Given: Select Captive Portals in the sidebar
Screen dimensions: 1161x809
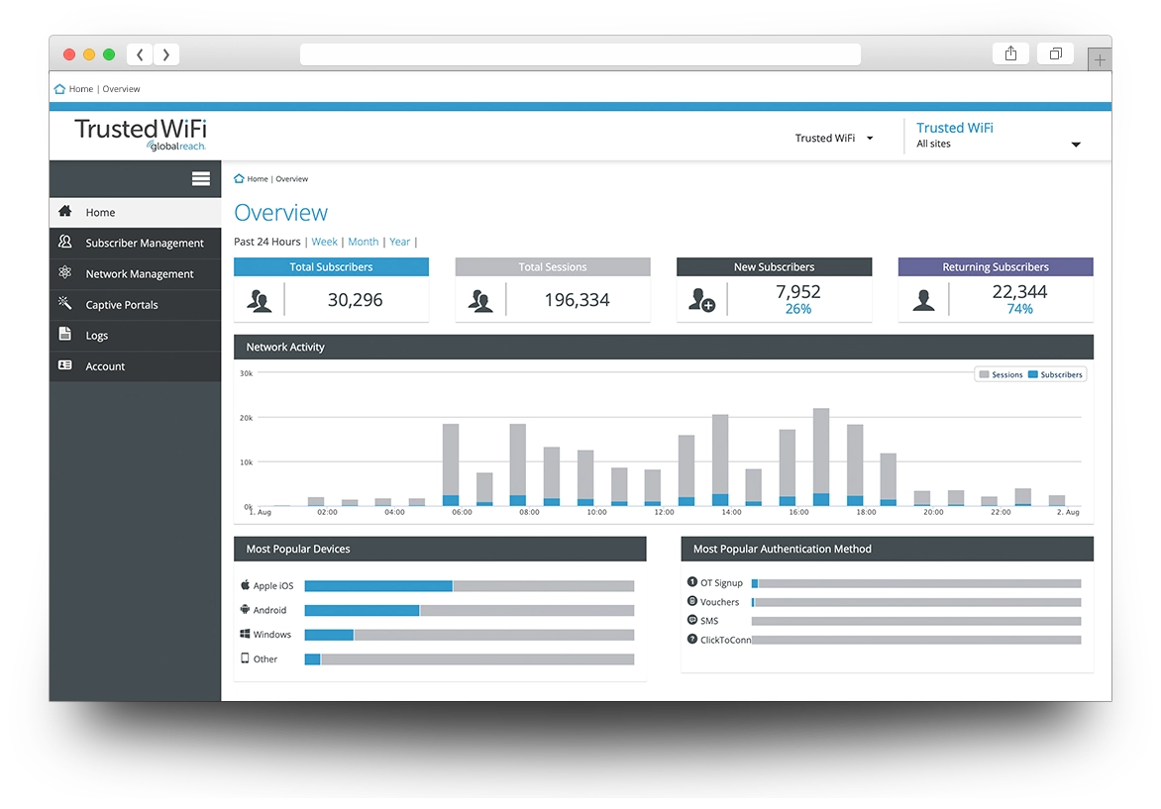Looking at the screenshot, I should [x=122, y=305].
